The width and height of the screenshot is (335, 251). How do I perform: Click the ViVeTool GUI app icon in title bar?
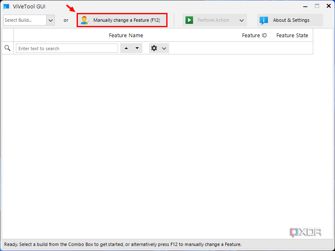pyautogui.click(x=6, y=6)
